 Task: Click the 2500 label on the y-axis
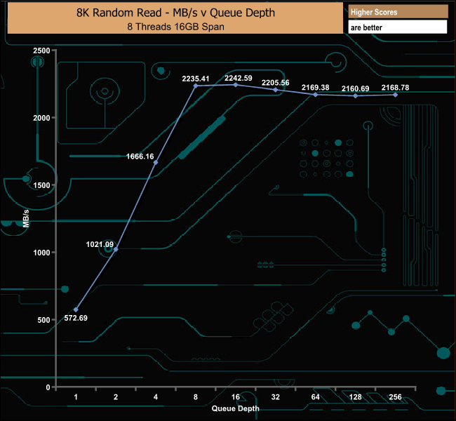tap(41, 51)
